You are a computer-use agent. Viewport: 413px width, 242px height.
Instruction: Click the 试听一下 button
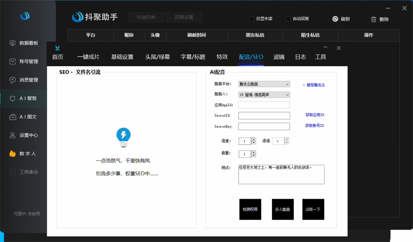(313, 209)
